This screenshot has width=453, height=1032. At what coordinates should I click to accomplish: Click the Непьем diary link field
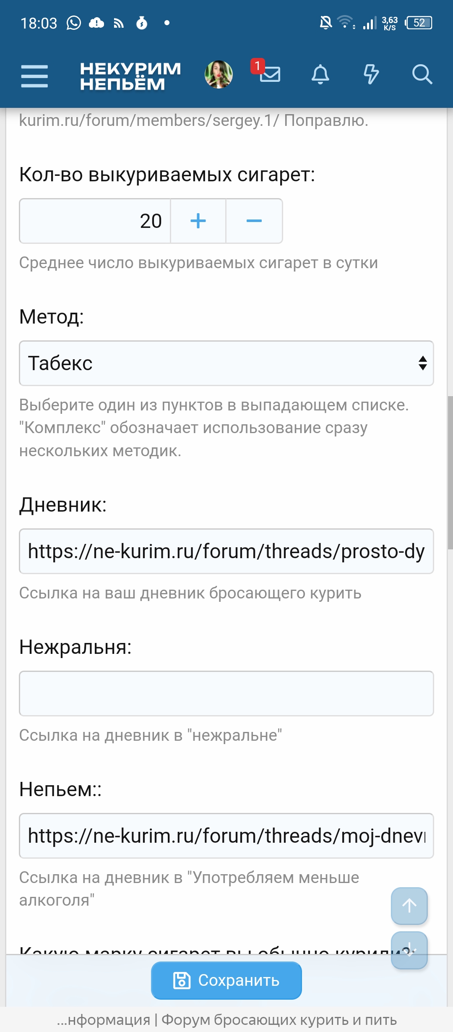click(226, 836)
